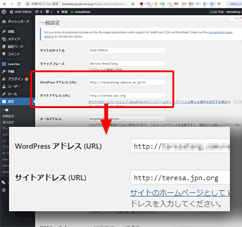This screenshot has width=242, height=227.
Task: Open the ヘルプ tab at top right
Action: [237, 18]
